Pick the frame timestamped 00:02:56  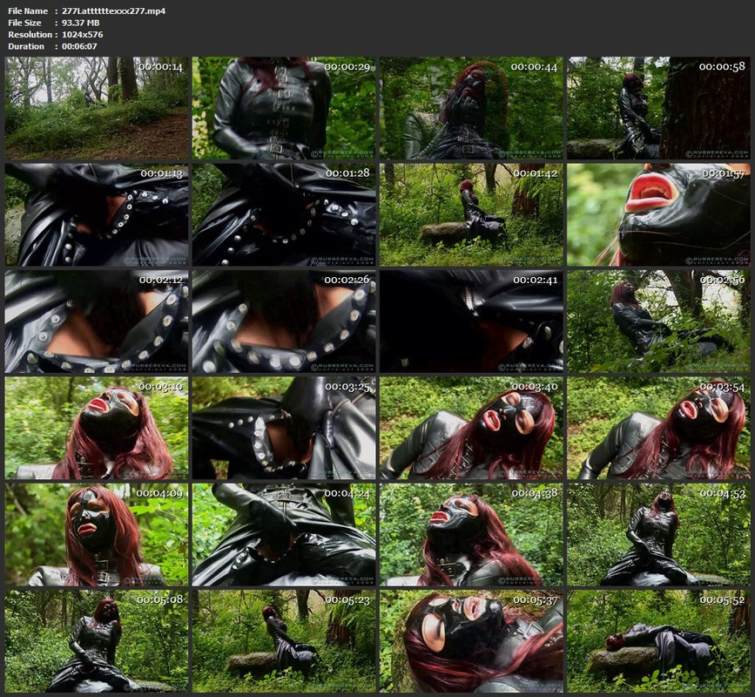coord(658,321)
